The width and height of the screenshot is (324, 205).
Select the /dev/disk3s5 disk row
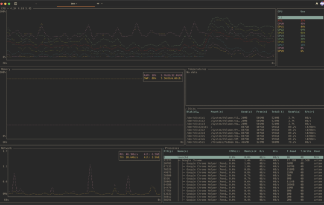click(x=254, y=136)
